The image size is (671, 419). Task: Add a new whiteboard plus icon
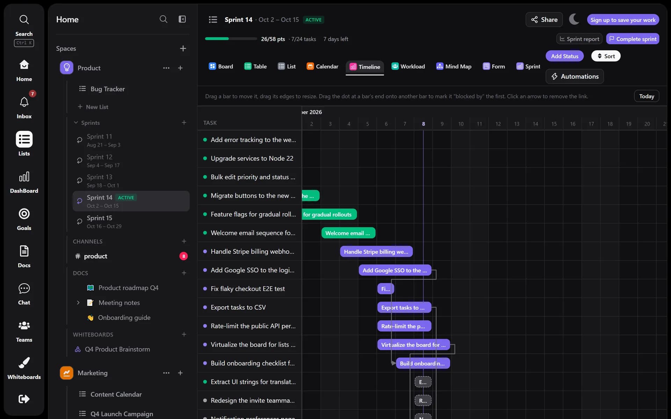click(x=184, y=335)
